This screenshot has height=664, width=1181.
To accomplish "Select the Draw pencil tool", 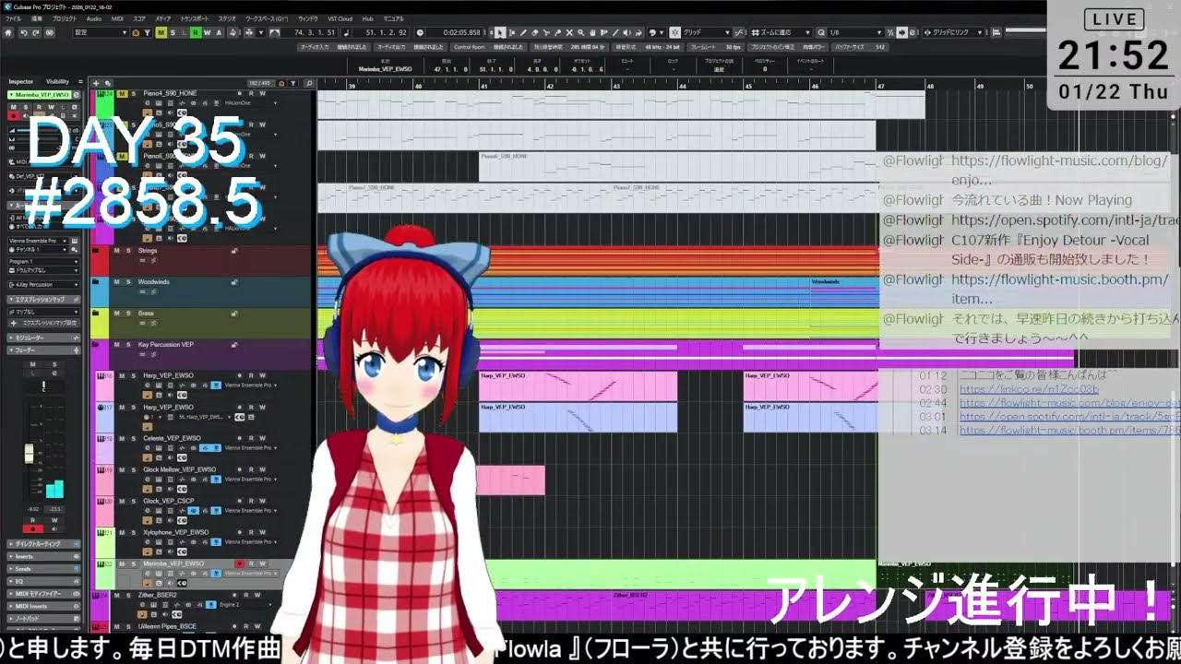I will click(x=523, y=32).
